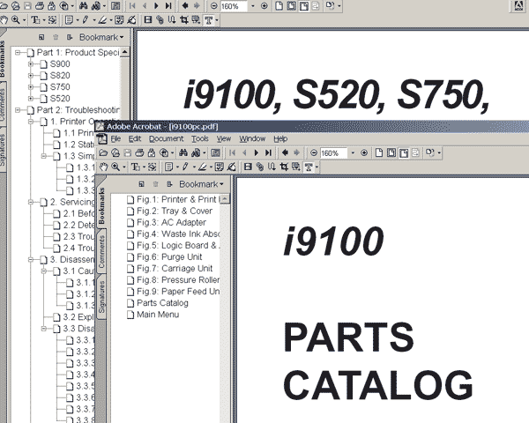Open Bookmark dropdown menu in back window
This screenshot has height=423, width=529.
click(101, 37)
